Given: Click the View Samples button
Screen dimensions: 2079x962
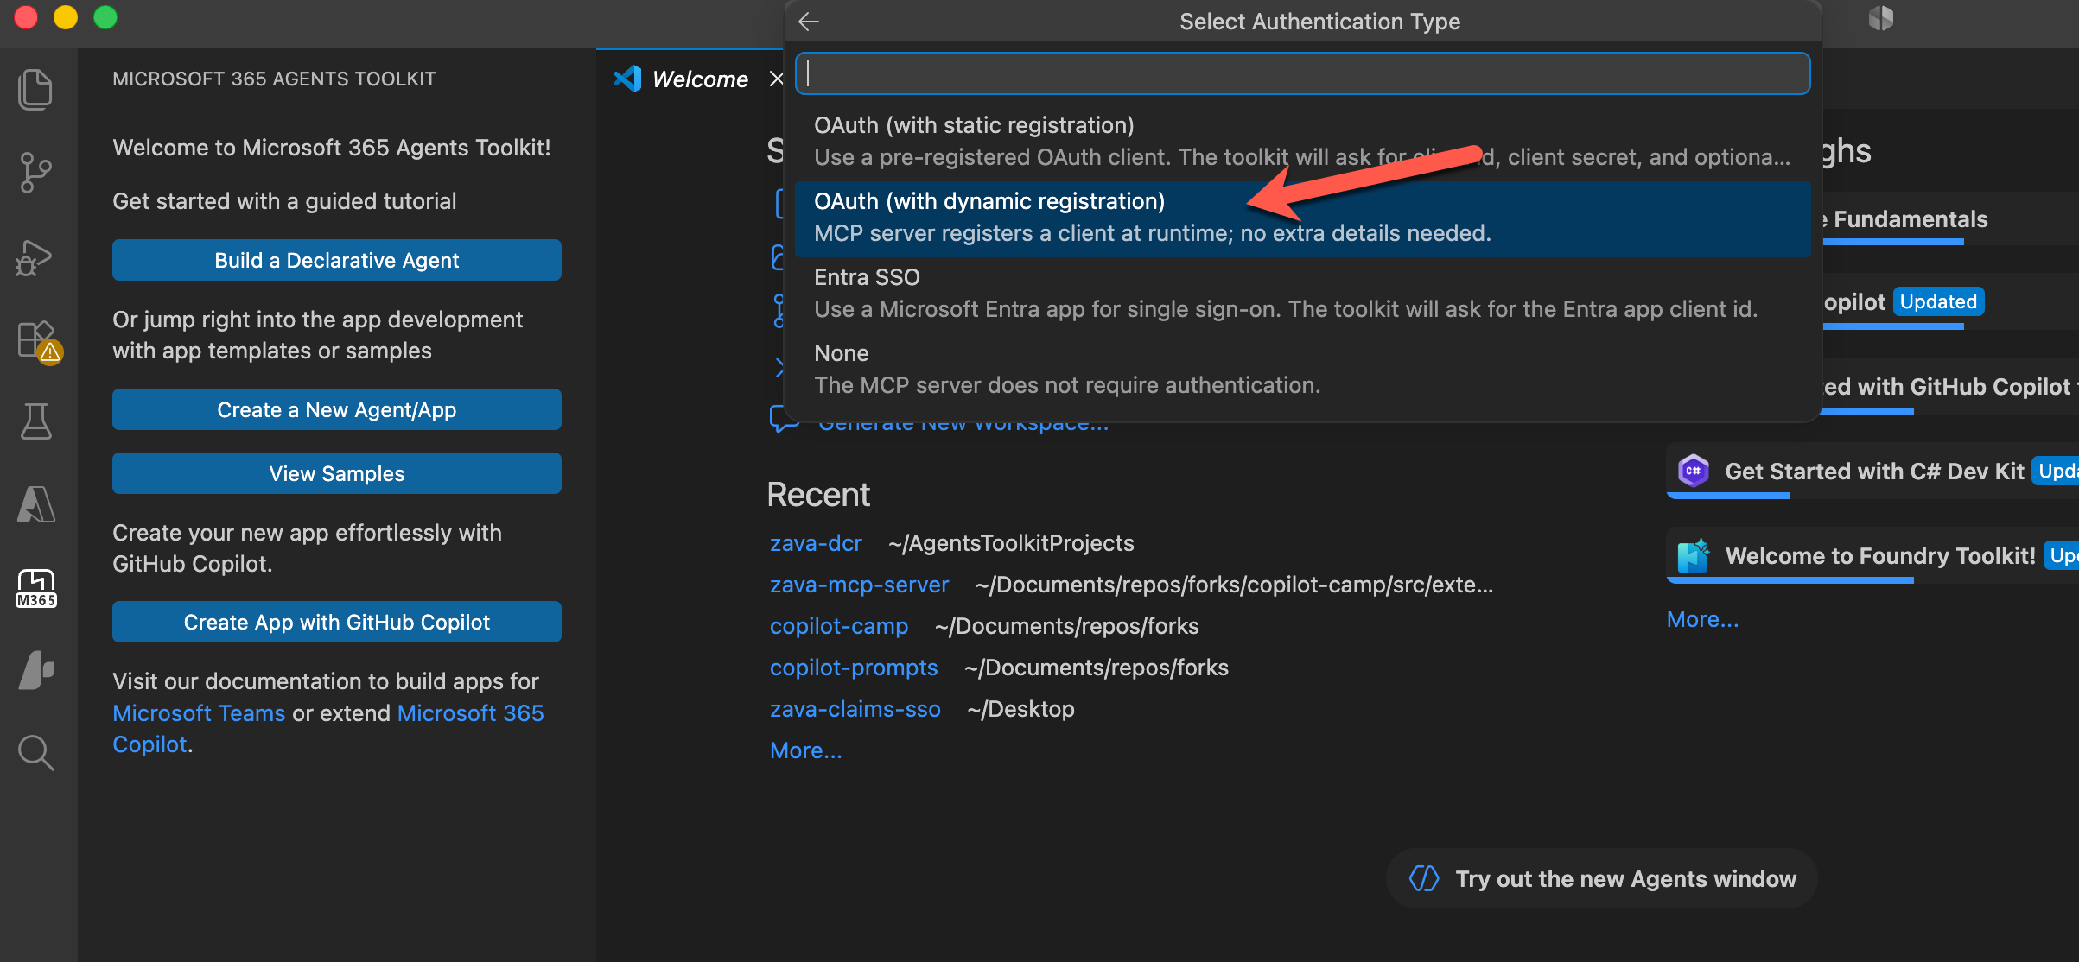Looking at the screenshot, I should click(337, 473).
